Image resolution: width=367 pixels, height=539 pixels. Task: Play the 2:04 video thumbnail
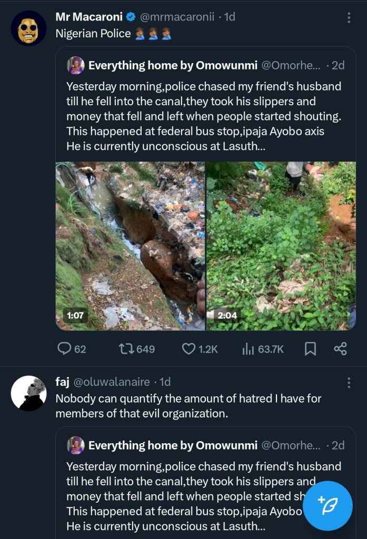coord(281,246)
